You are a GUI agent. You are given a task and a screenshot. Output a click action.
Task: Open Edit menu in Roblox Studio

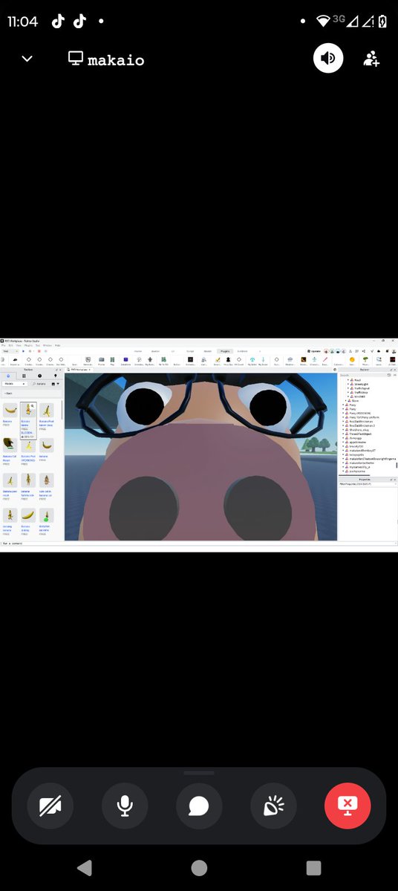(10, 345)
